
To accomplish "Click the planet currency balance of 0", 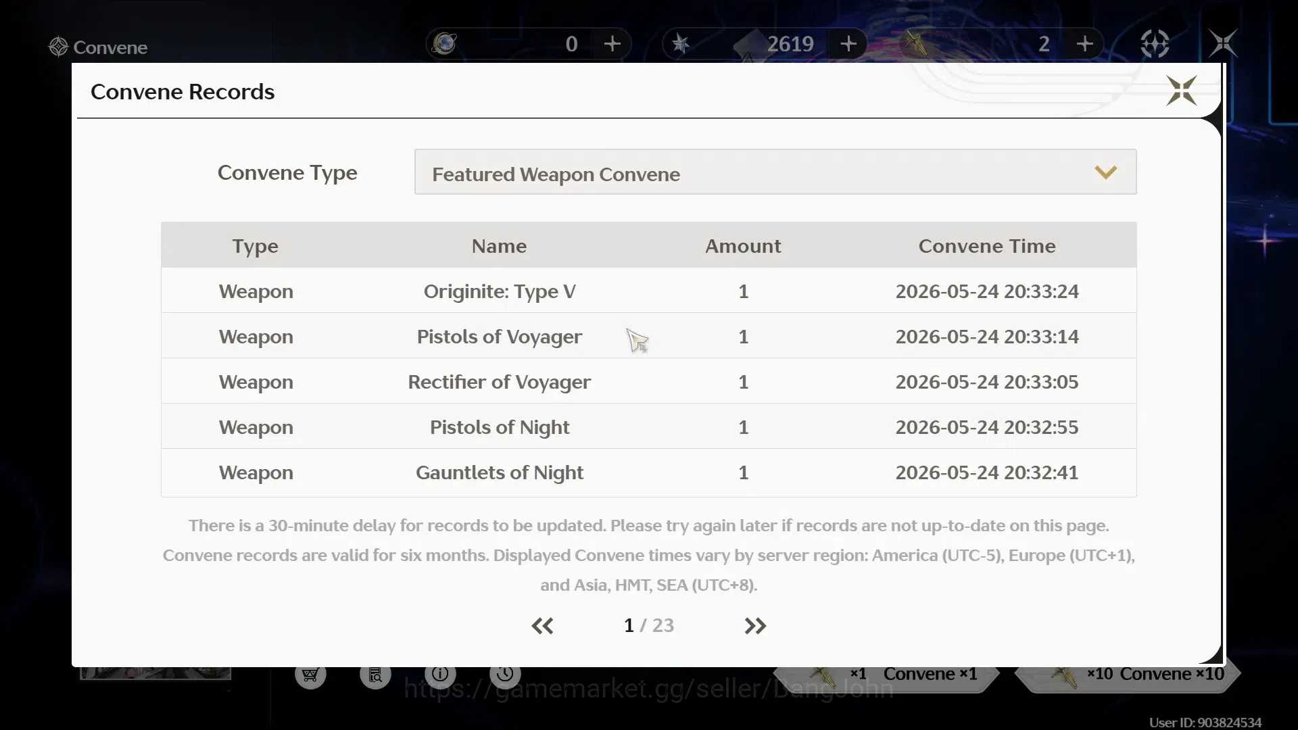I will [x=571, y=44].
